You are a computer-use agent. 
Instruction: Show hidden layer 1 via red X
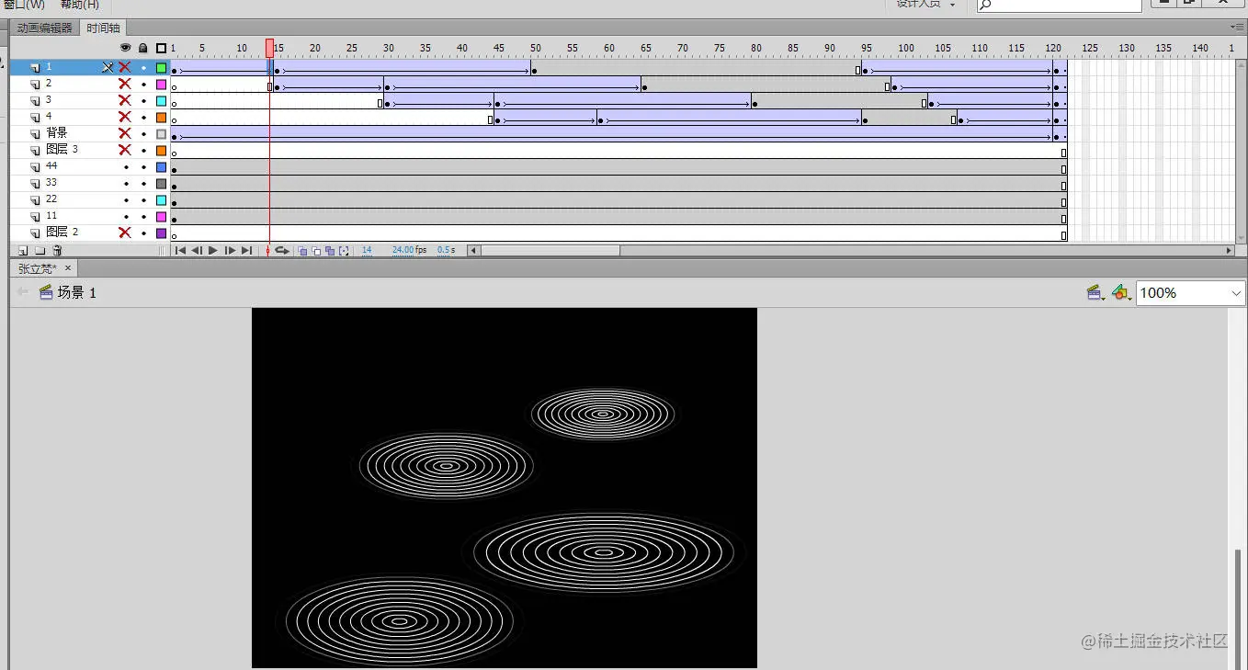pos(125,67)
